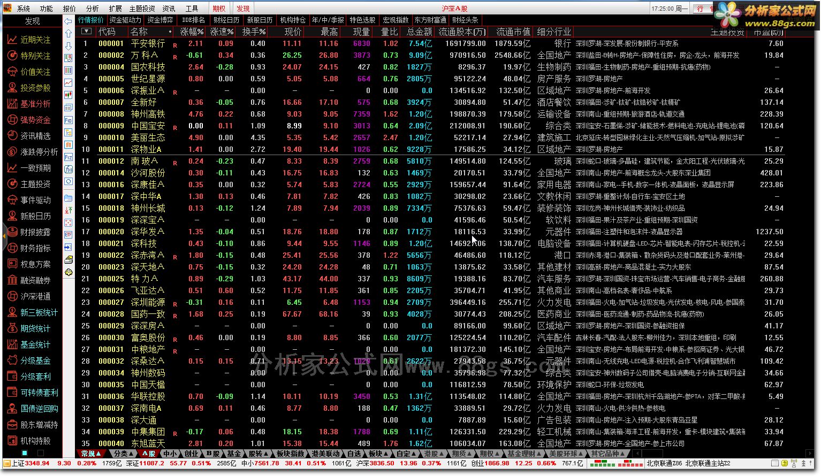The height and width of the screenshot is (476, 821).
Task: Click the up arrow toolbar icon
Action: [68, 33]
